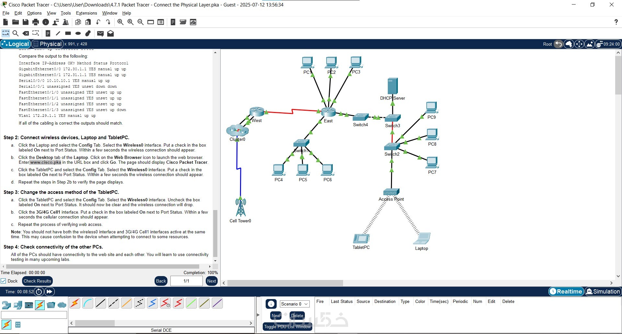The height and width of the screenshot is (334, 622).
Task: Print the workspace with the printer icon
Action: click(x=36, y=22)
